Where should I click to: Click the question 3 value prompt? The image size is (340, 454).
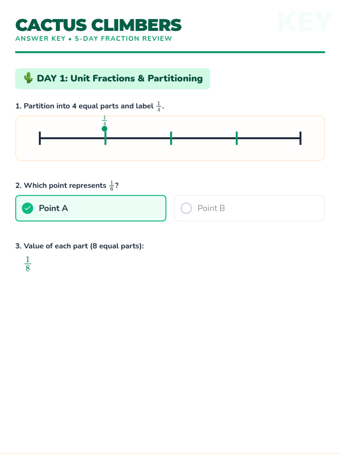point(79,246)
